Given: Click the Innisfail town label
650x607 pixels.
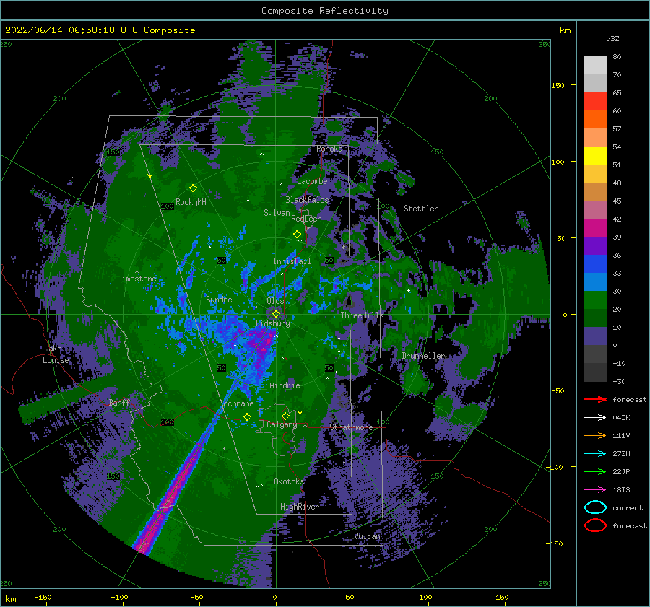Looking at the screenshot, I should coord(292,261).
